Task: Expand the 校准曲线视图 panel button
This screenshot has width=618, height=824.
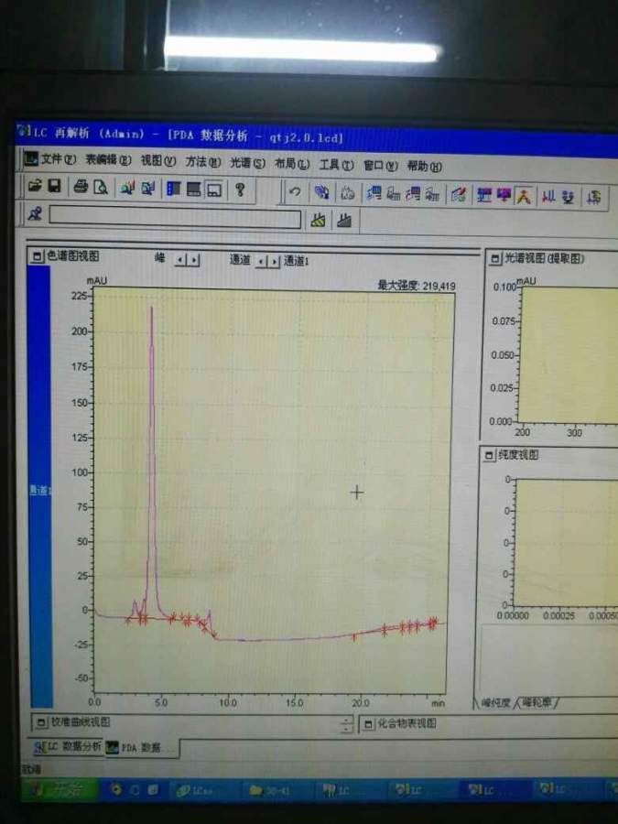Action: coord(41,722)
